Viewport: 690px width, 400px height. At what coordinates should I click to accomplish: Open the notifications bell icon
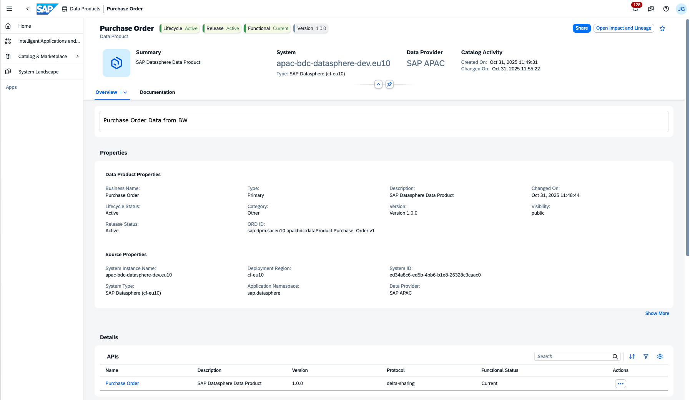click(x=635, y=9)
